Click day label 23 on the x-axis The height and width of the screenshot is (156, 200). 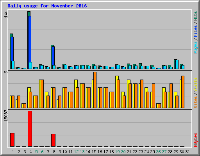(x=141, y=152)
